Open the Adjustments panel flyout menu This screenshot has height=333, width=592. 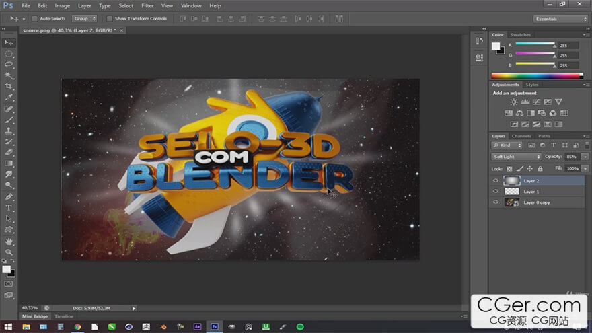(586, 85)
